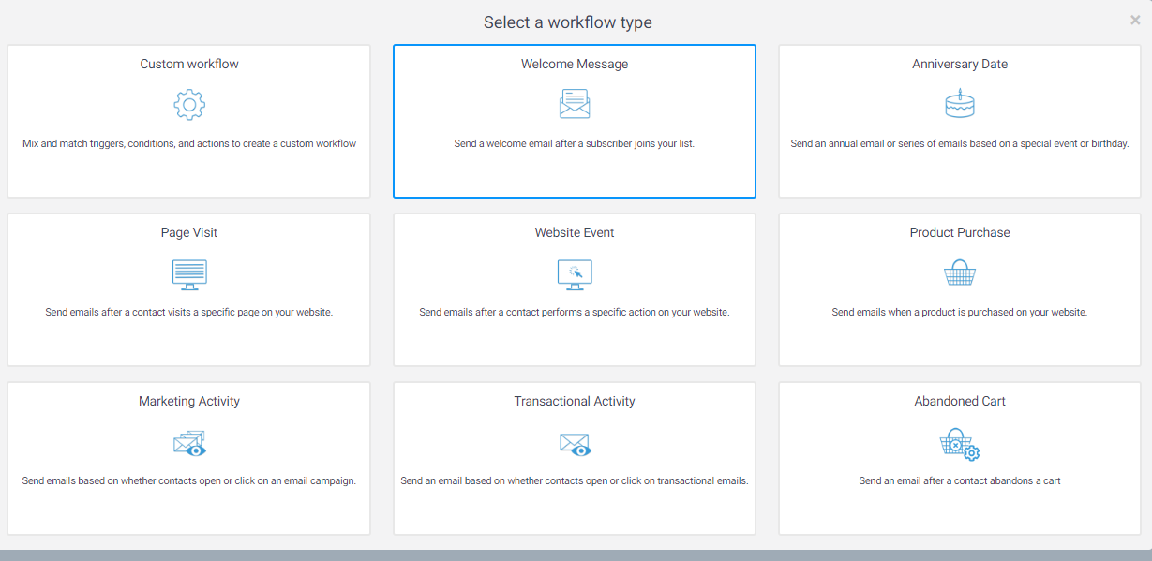This screenshot has width=1152, height=561.
Task: Click the "Send a welcome email" description text
Action: [575, 144]
